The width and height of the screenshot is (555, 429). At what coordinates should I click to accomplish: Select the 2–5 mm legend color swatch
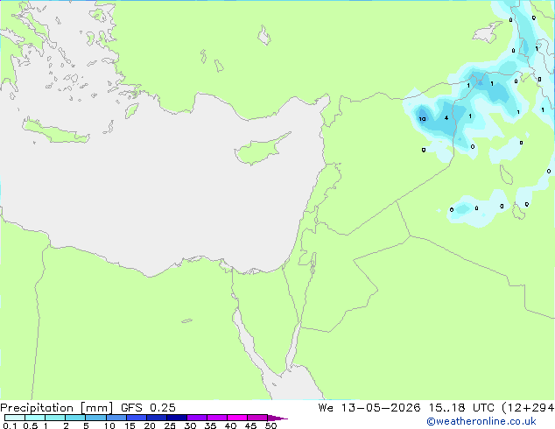pos(75,418)
